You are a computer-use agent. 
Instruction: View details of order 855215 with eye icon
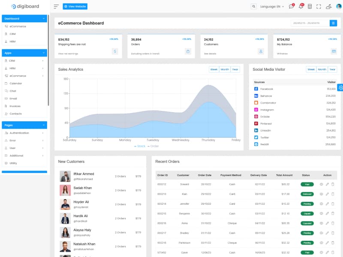pyautogui.click(x=321, y=213)
